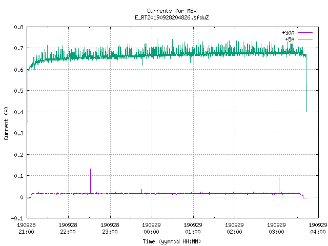Click the x-axis label 'Time (yymmdd HH:MM)'
This screenshot has height=246, width=328.
pos(172,241)
